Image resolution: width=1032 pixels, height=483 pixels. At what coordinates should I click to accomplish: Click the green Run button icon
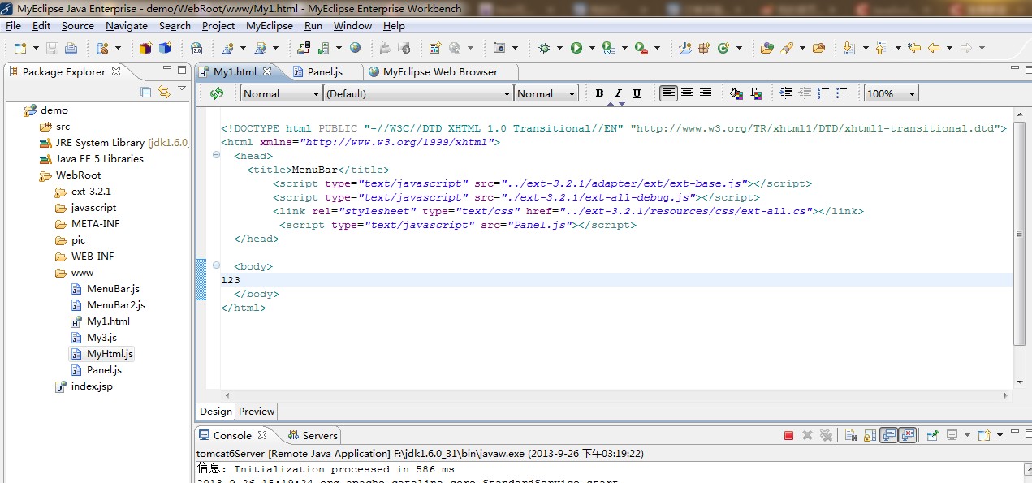point(576,49)
